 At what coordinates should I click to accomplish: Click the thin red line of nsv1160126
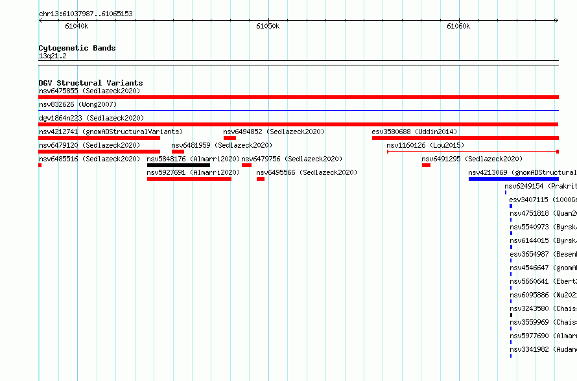[x=473, y=152]
